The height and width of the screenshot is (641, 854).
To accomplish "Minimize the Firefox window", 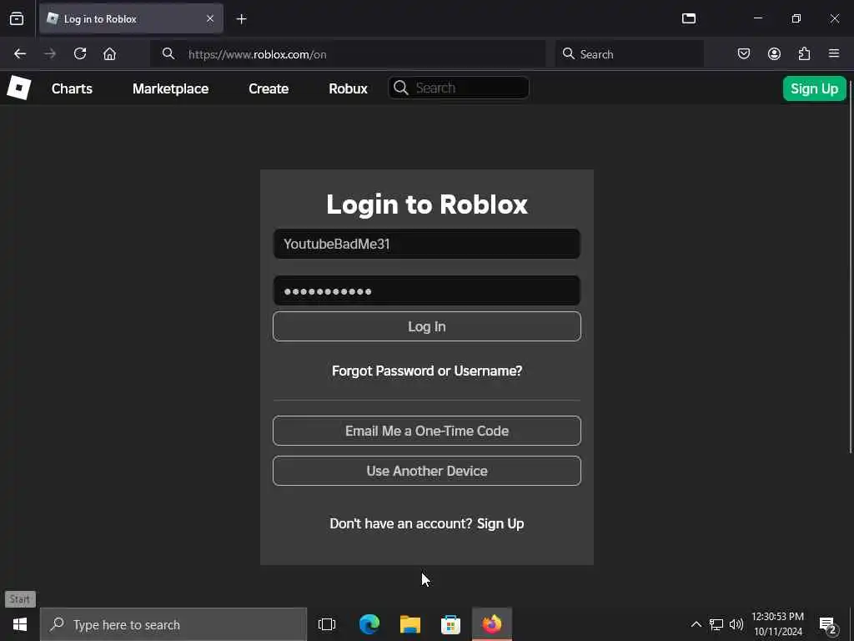I will [758, 18].
